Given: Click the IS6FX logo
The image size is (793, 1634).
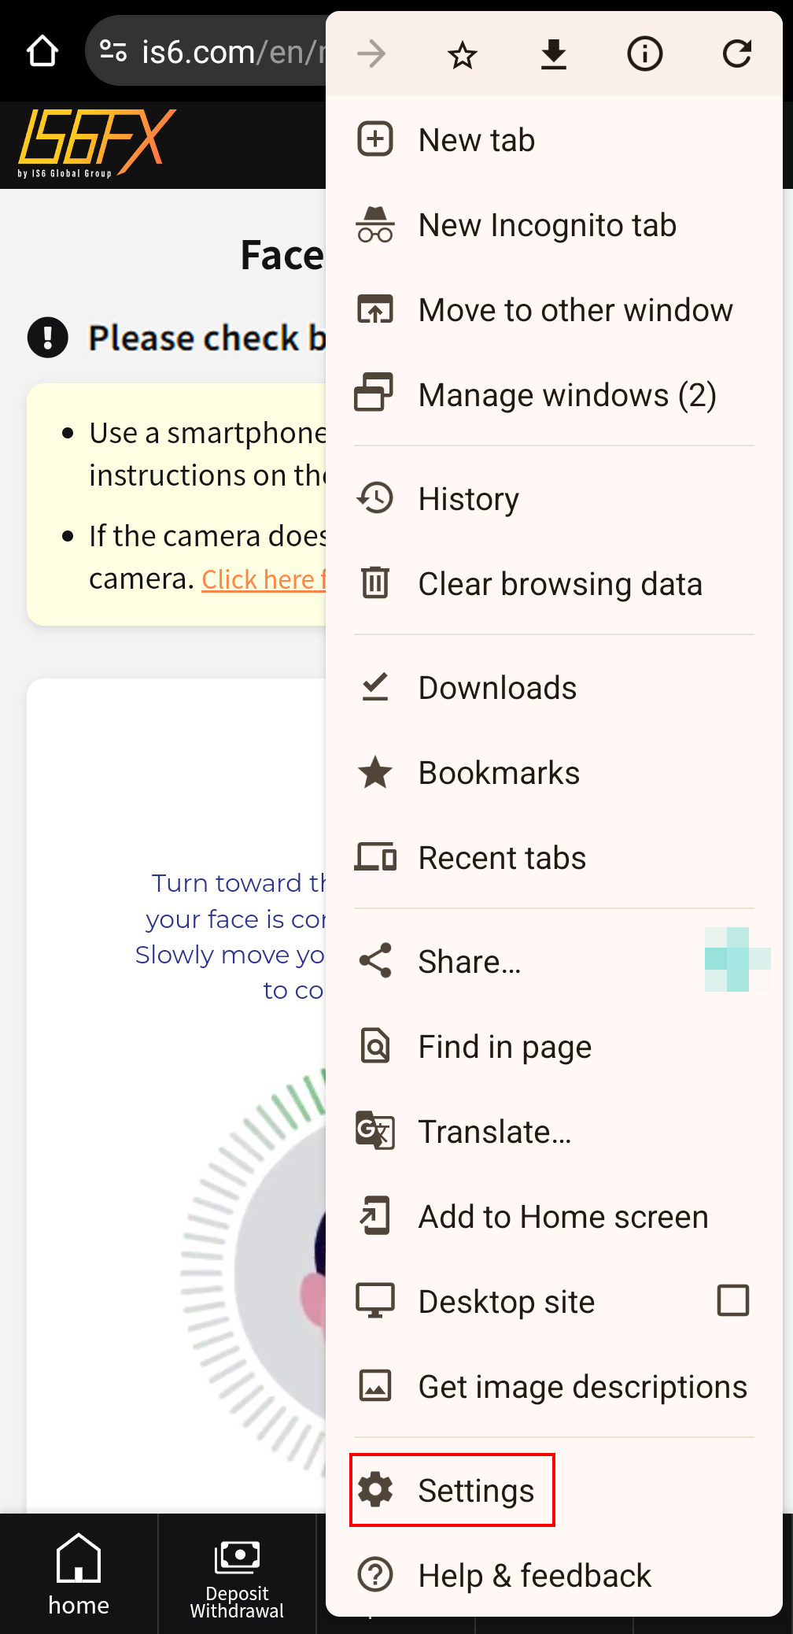Looking at the screenshot, I should coord(97,144).
